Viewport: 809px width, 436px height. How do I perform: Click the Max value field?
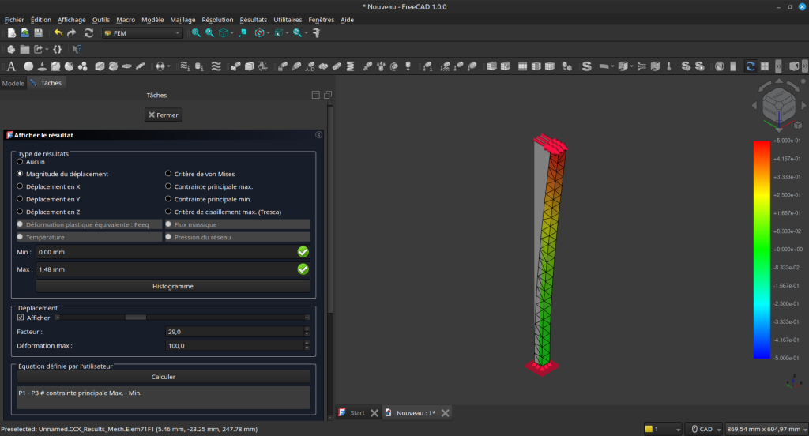(x=173, y=269)
